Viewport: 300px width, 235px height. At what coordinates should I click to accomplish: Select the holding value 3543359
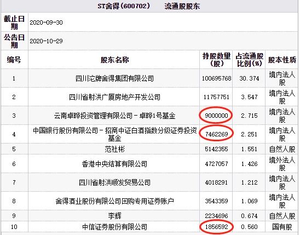tap(216, 201)
